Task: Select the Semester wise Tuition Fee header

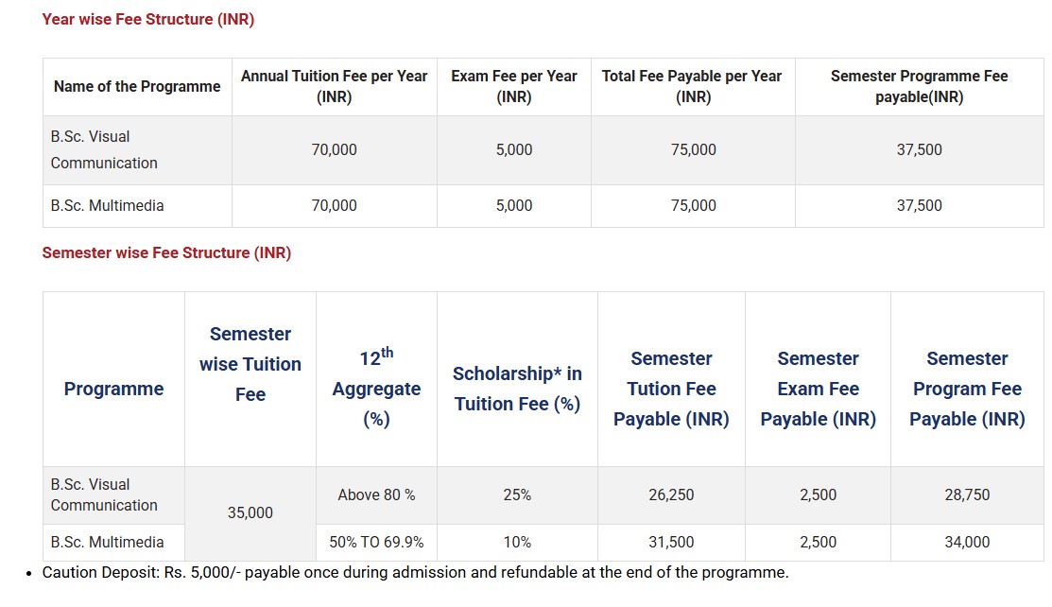Action: click(250, 364)
